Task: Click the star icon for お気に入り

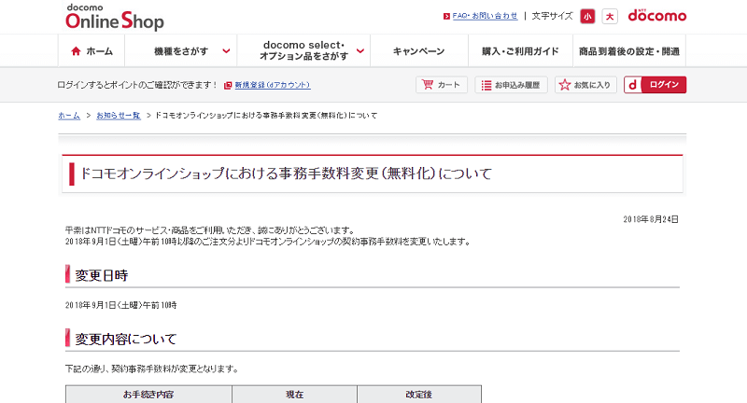Action: [x=565, y=85]
